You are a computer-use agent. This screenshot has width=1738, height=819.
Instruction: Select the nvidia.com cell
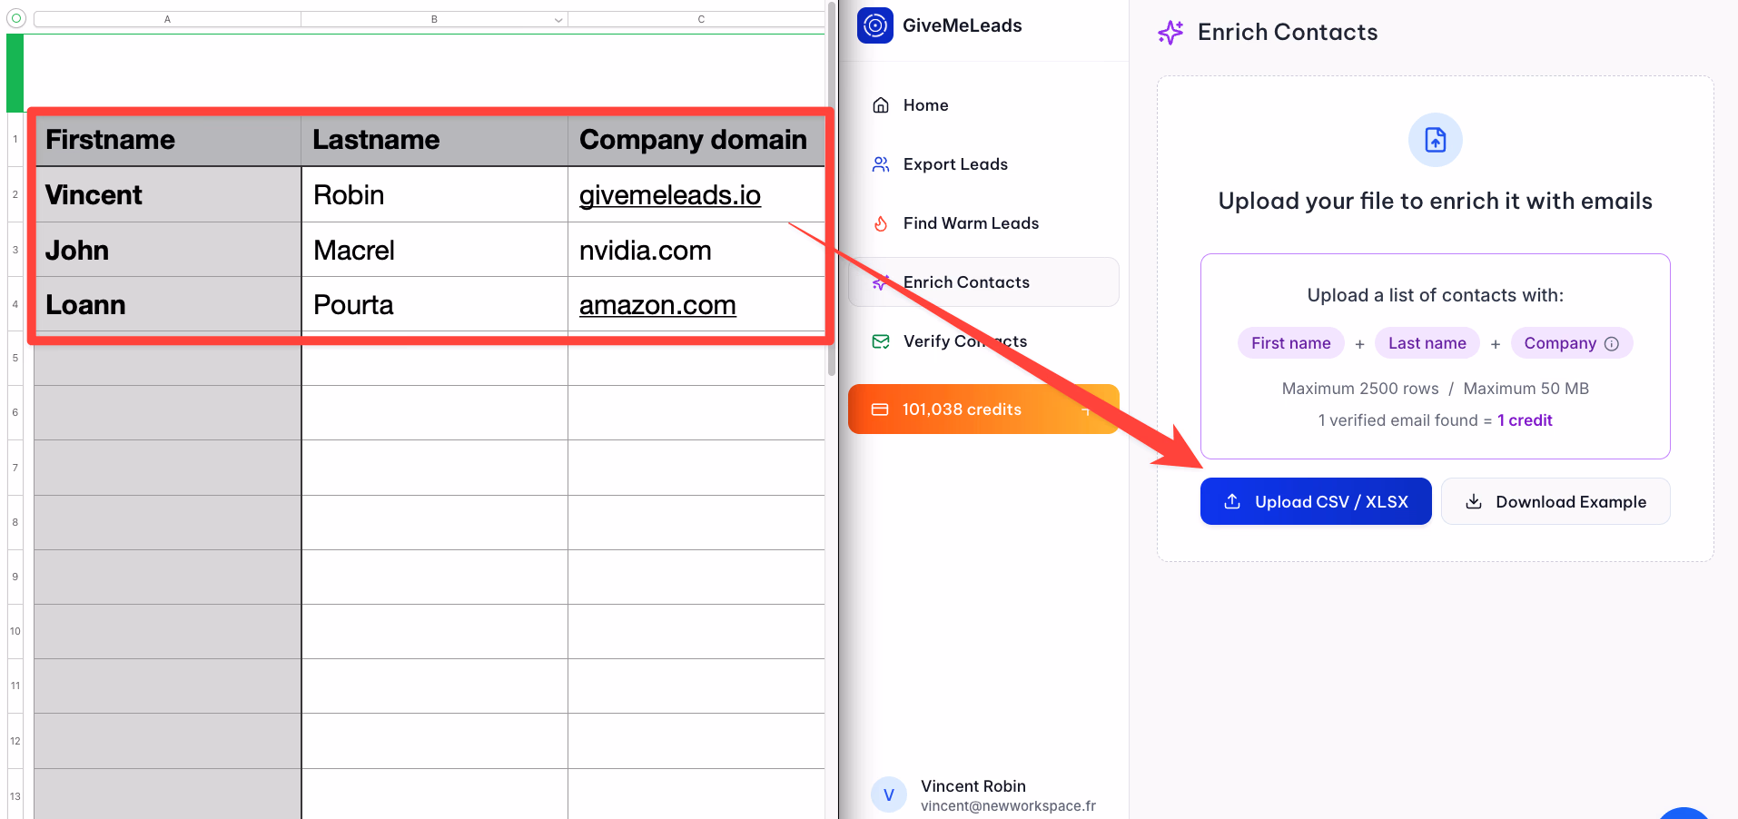[696, 250]
